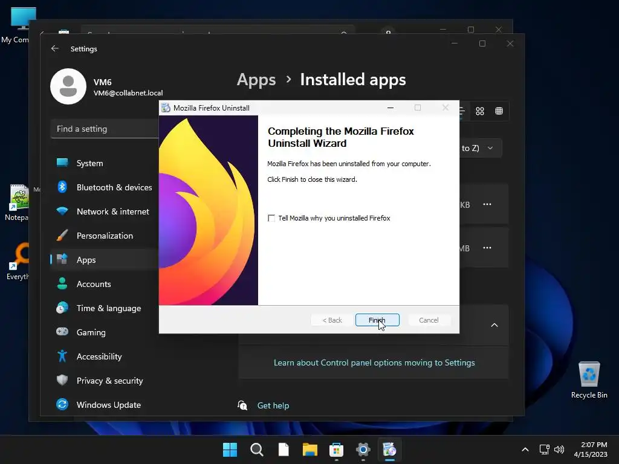This screenshot has width=619, height=464.
Task: Select the My Computer desktop icon
Action: (x=18, y=25)
